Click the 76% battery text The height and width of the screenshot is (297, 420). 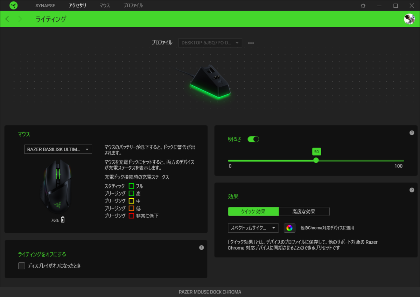coord(55,220)
